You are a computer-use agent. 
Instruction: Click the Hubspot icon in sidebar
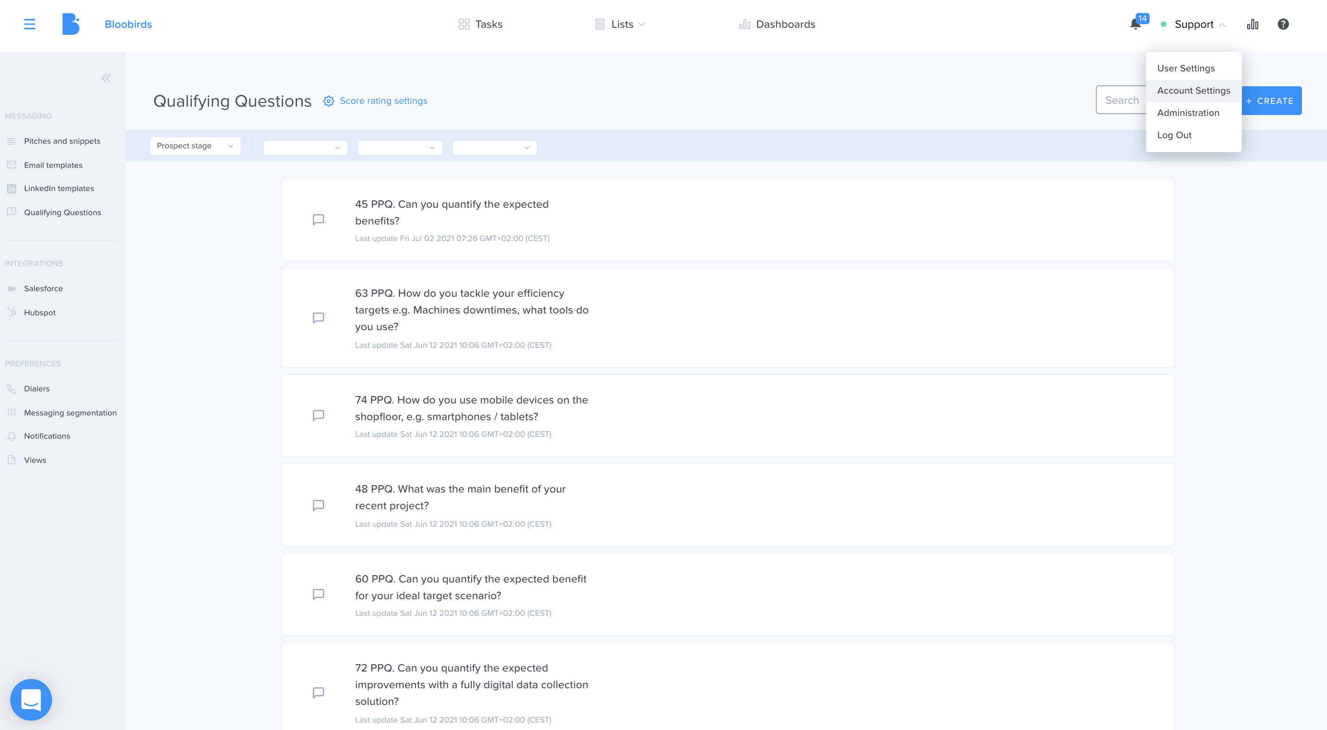(11, 312)
